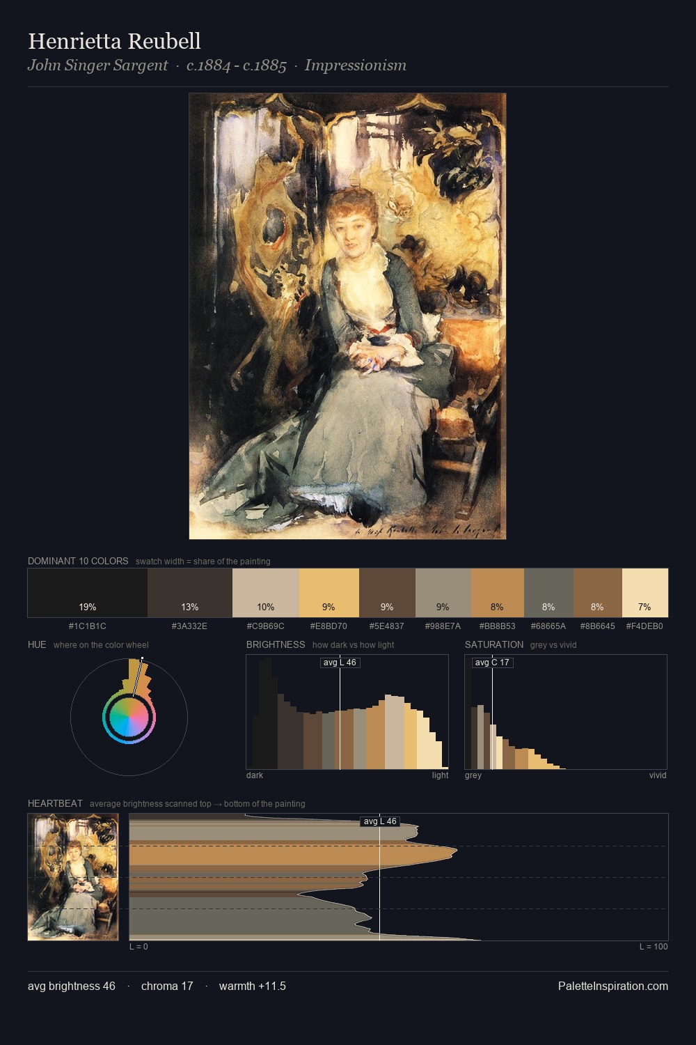Click the 19% share label on black swatch
The width and height of the screenshot is (696, 1045).
(x=88, y=607)
